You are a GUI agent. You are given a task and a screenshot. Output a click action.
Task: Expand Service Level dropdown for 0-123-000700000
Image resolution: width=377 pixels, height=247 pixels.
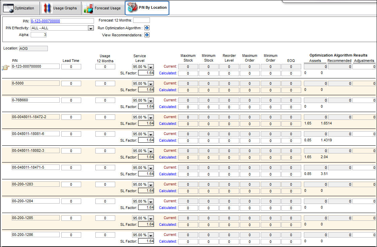151,67
